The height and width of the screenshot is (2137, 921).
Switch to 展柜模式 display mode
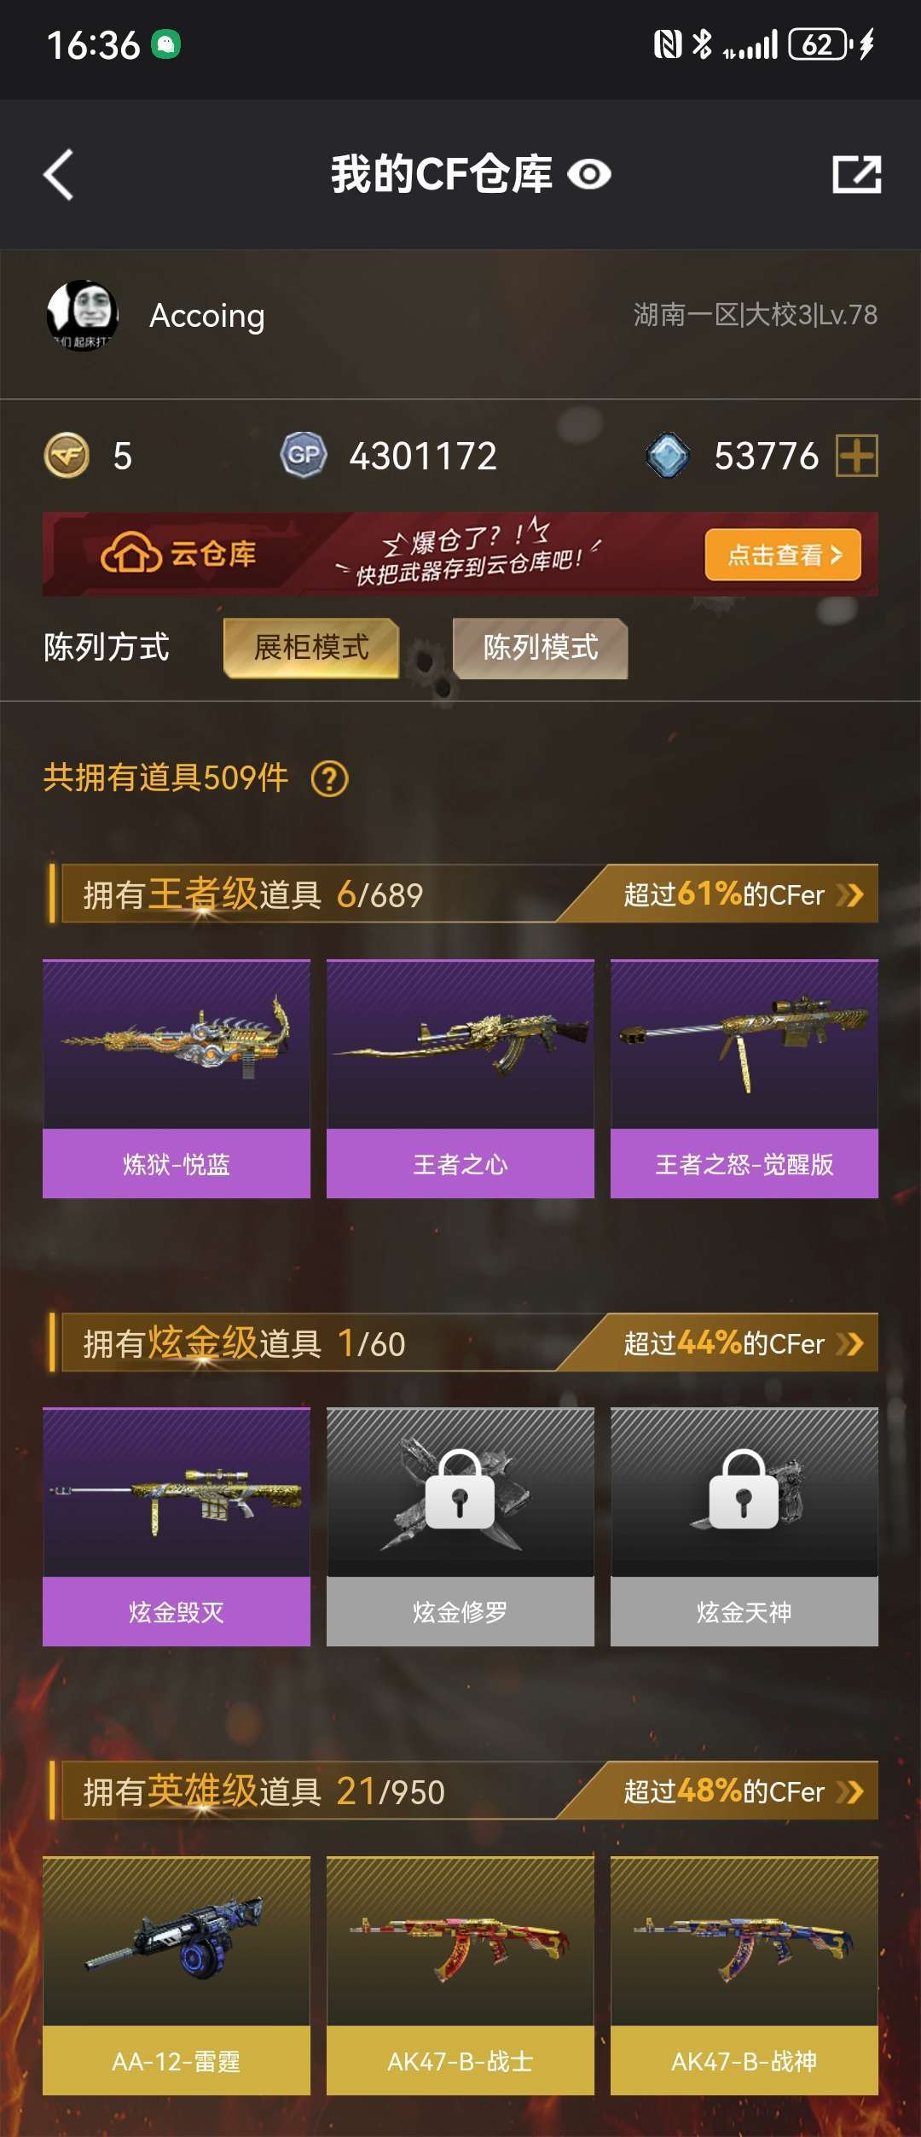(311, 648)
